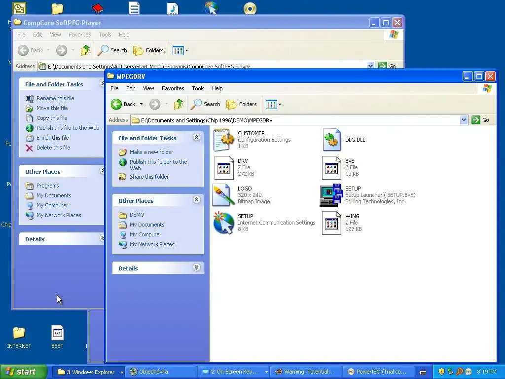Click Go button in CompCore address bar

388,66
